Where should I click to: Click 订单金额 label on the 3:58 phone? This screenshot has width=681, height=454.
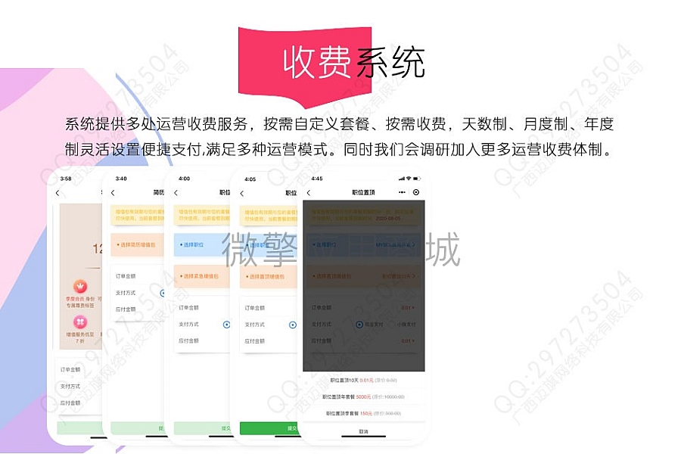tap(70, 370)
